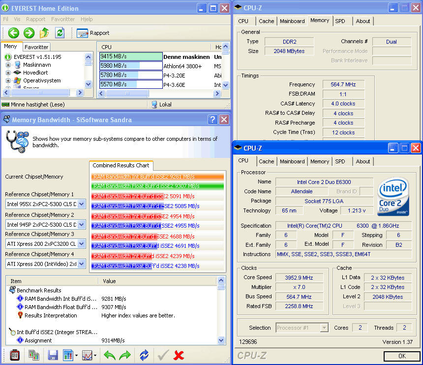Click the Sandra benchmark module chip icon
The image size is (423, 365).
click(x=15, y=355)
